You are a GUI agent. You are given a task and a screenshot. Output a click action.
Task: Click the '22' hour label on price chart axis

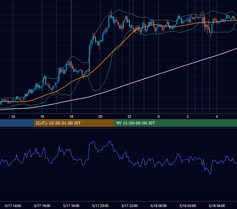129,117
